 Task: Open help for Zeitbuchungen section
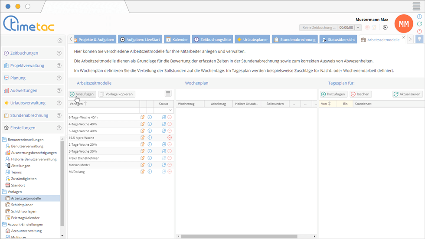coord(59,53)
